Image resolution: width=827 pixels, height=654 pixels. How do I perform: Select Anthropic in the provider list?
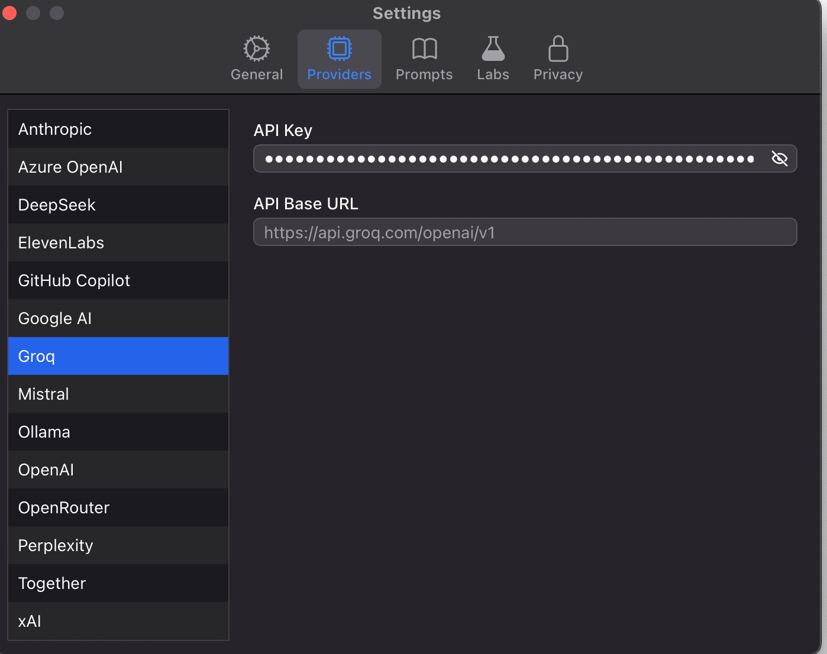coord(118,129)
